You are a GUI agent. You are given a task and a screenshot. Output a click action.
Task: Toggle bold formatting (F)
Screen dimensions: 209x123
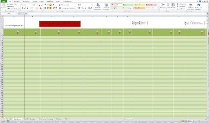(x=22, y=8)
